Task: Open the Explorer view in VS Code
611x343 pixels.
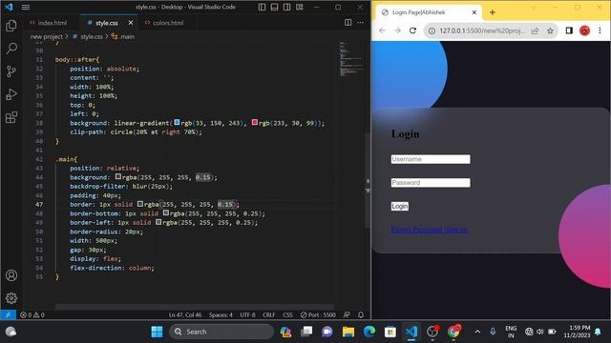Action: (x=11, y=26)
